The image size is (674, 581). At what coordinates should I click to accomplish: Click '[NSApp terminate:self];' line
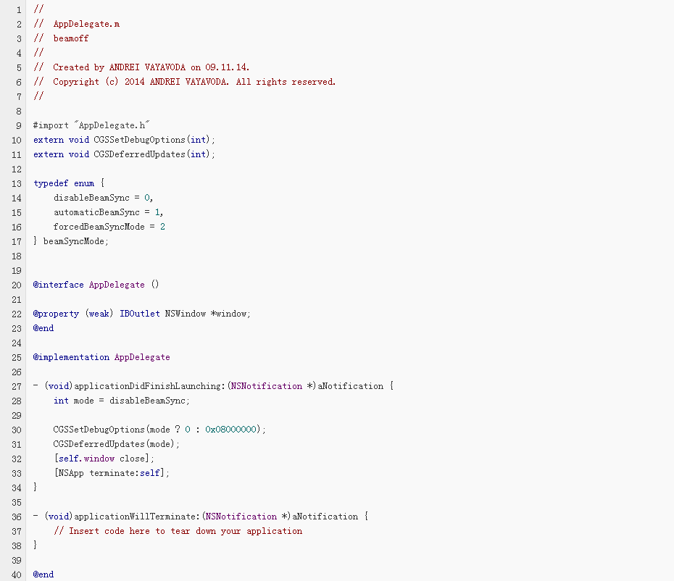(112, 473)
